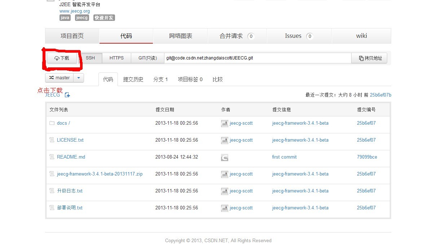This screenshot has height=244, width=428.
Task: Open the 部署说明.txt file link
Action: pos(70,208)
